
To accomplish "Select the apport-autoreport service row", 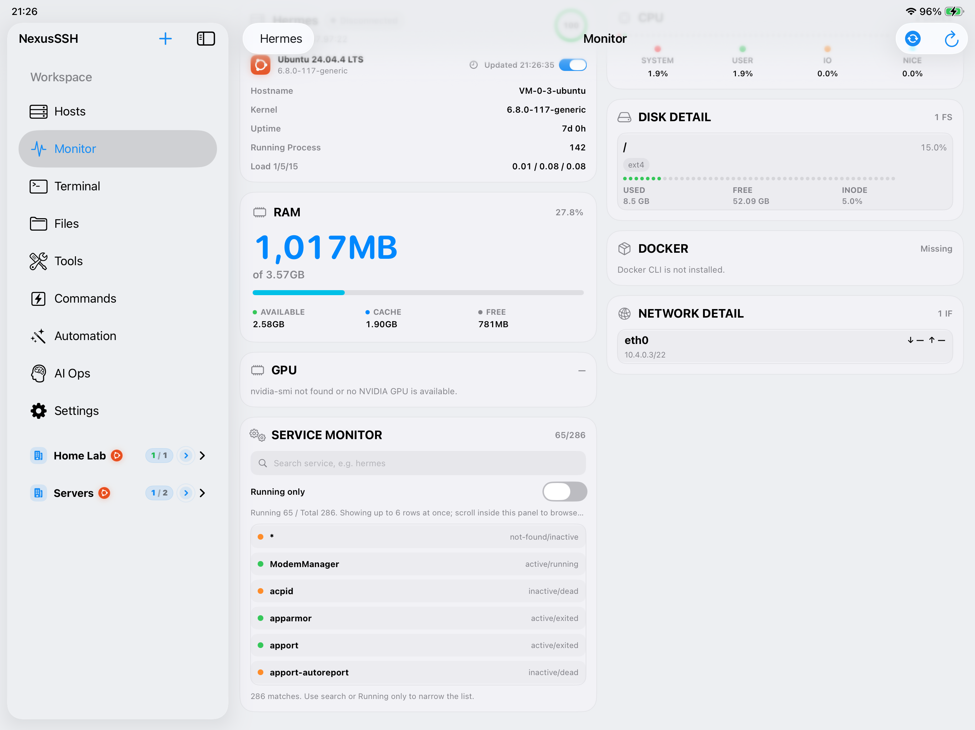I will (x=418, y=673).
